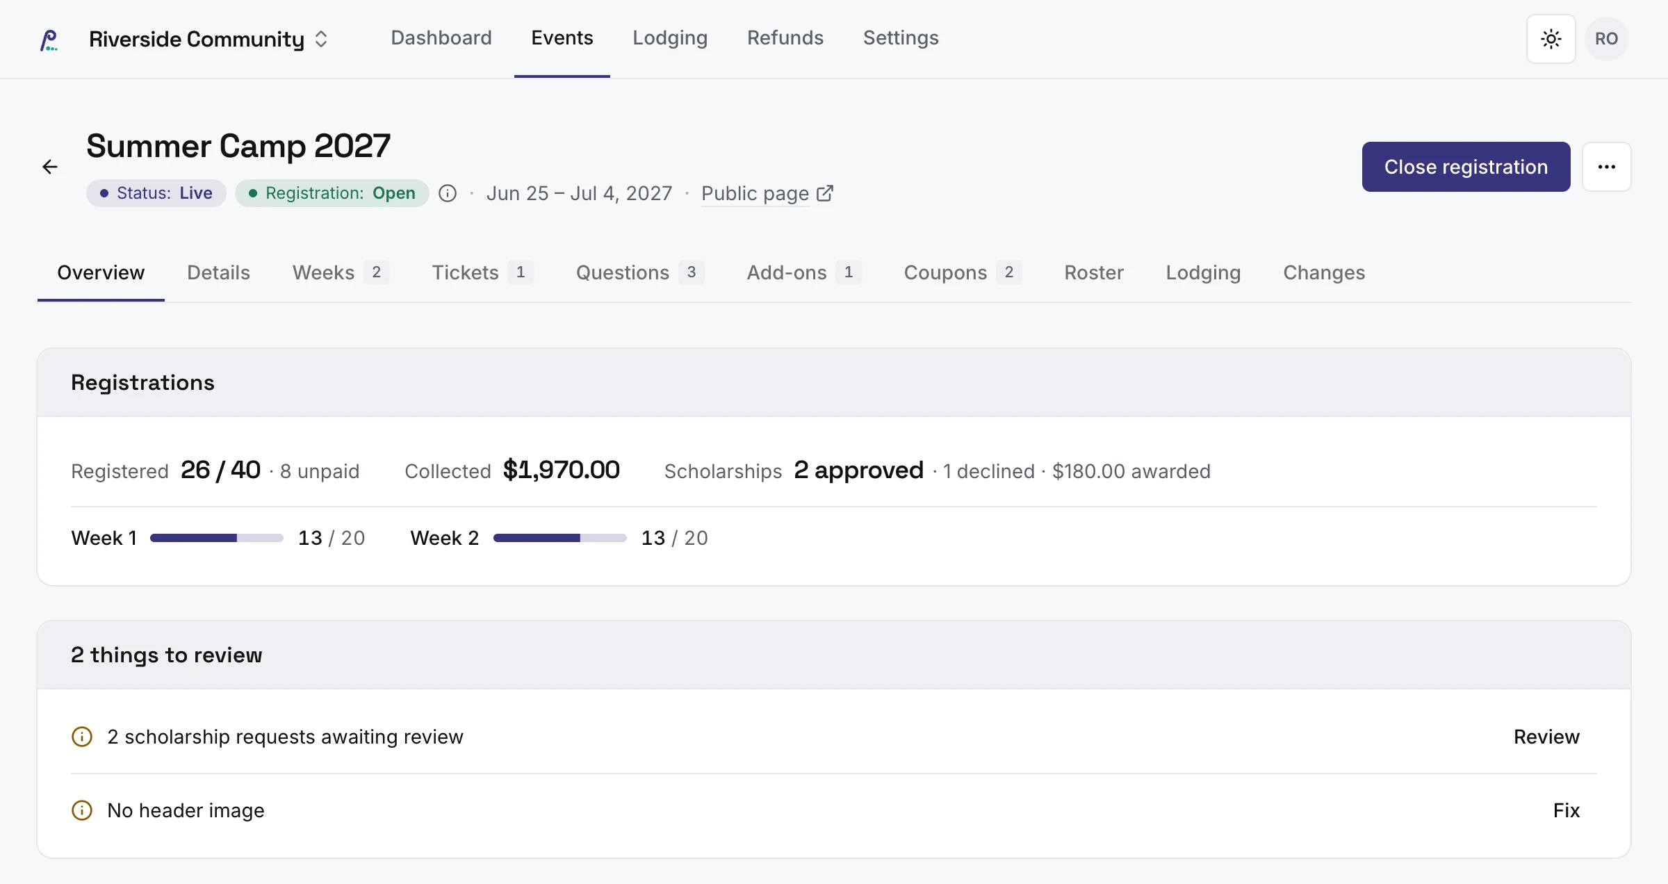Click the '$180.00 awarded' text

click(1131, 471)
